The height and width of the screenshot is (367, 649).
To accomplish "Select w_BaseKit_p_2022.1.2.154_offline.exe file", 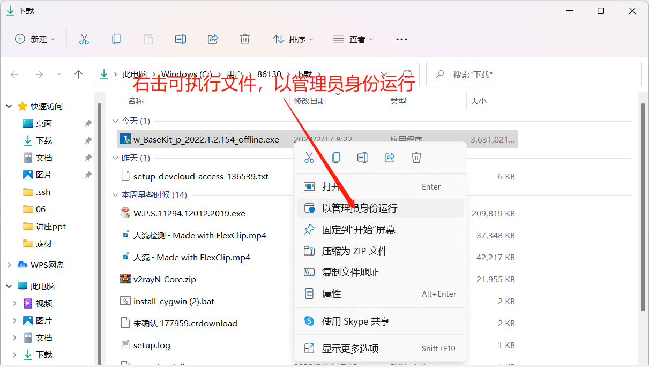I will (x=317, y=139).
